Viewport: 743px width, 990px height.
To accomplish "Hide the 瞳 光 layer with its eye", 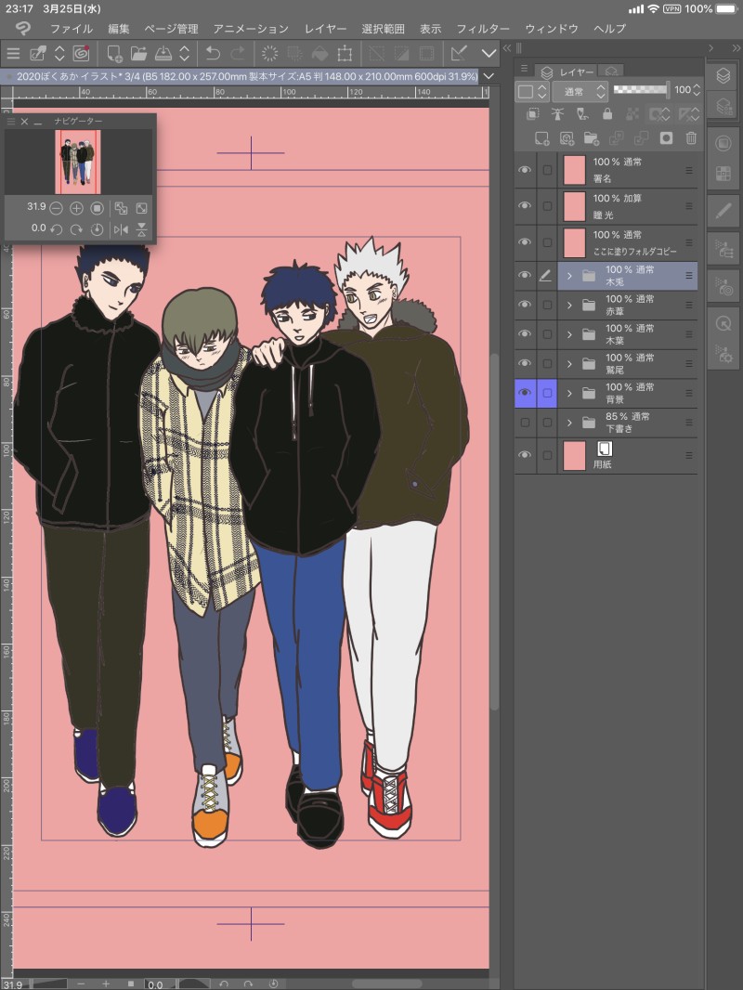I will point(525,206).
